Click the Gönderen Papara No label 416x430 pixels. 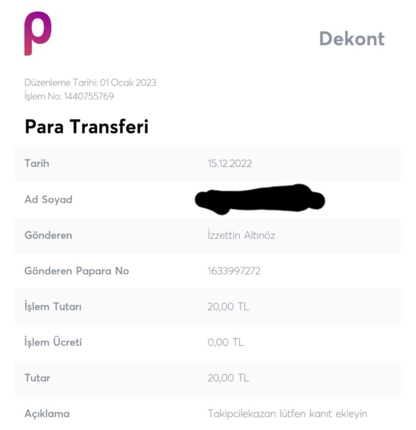tap(77, 271)
